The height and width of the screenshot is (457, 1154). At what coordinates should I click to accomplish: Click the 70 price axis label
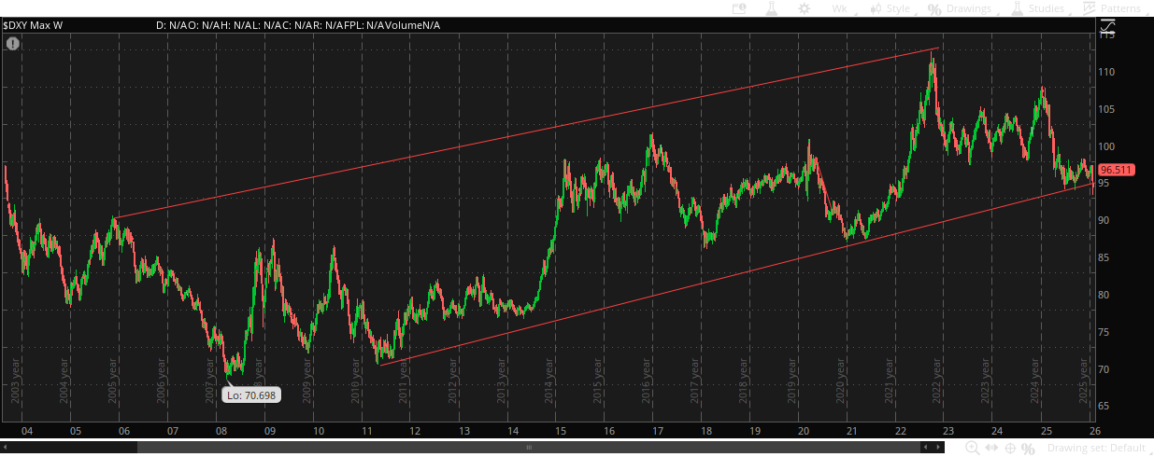[1104, 369]
